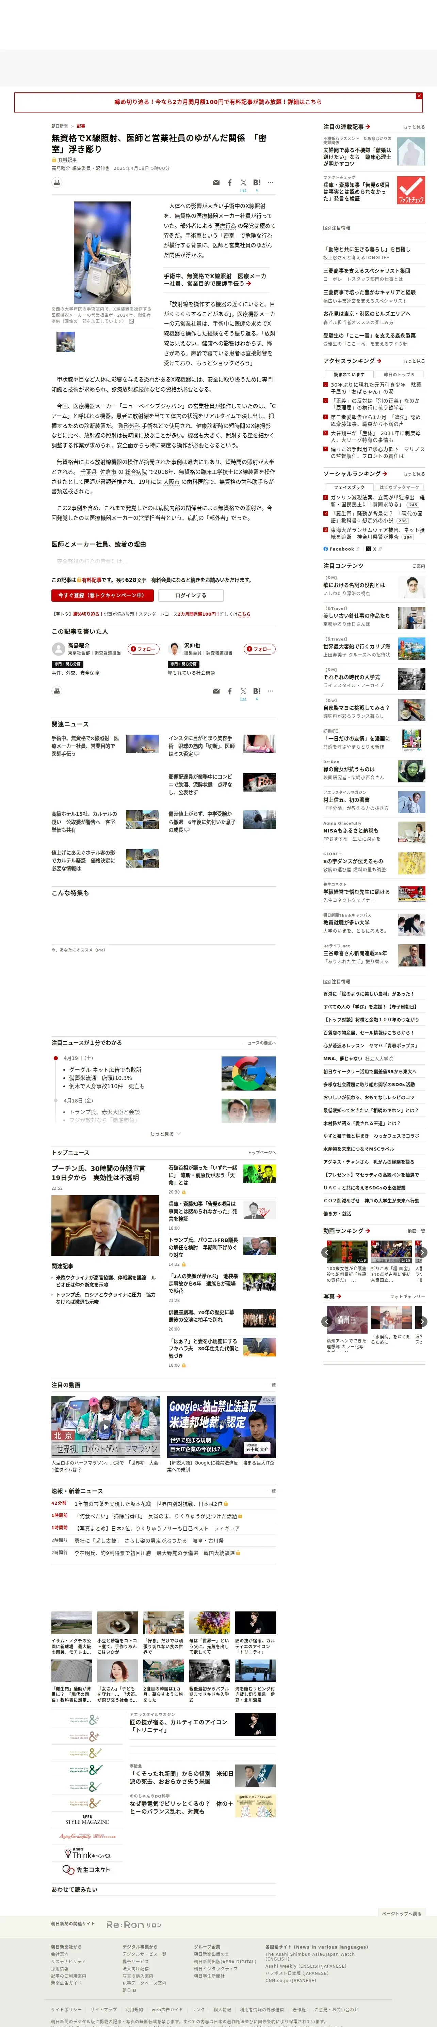The width and height of the screenshot is (437, 2027).
Task: Switch to フェイスブック ranking tab
Action: [349, 487]
